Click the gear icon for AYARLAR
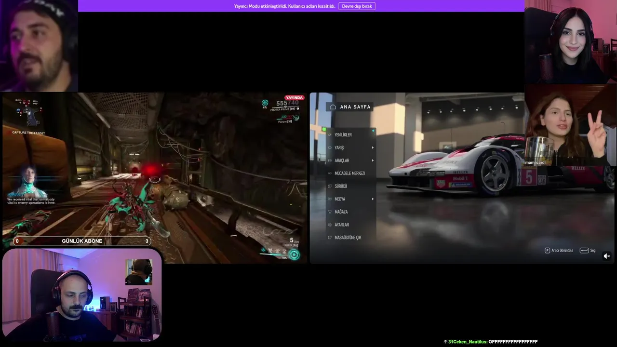 (x=330, y=225)
